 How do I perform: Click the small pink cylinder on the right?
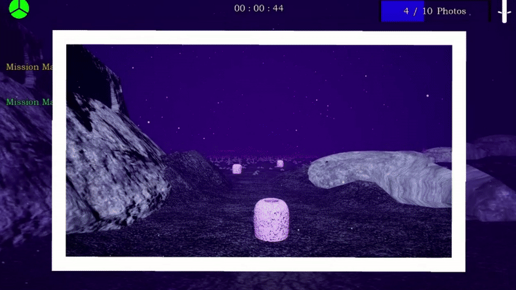coord(280,164)
